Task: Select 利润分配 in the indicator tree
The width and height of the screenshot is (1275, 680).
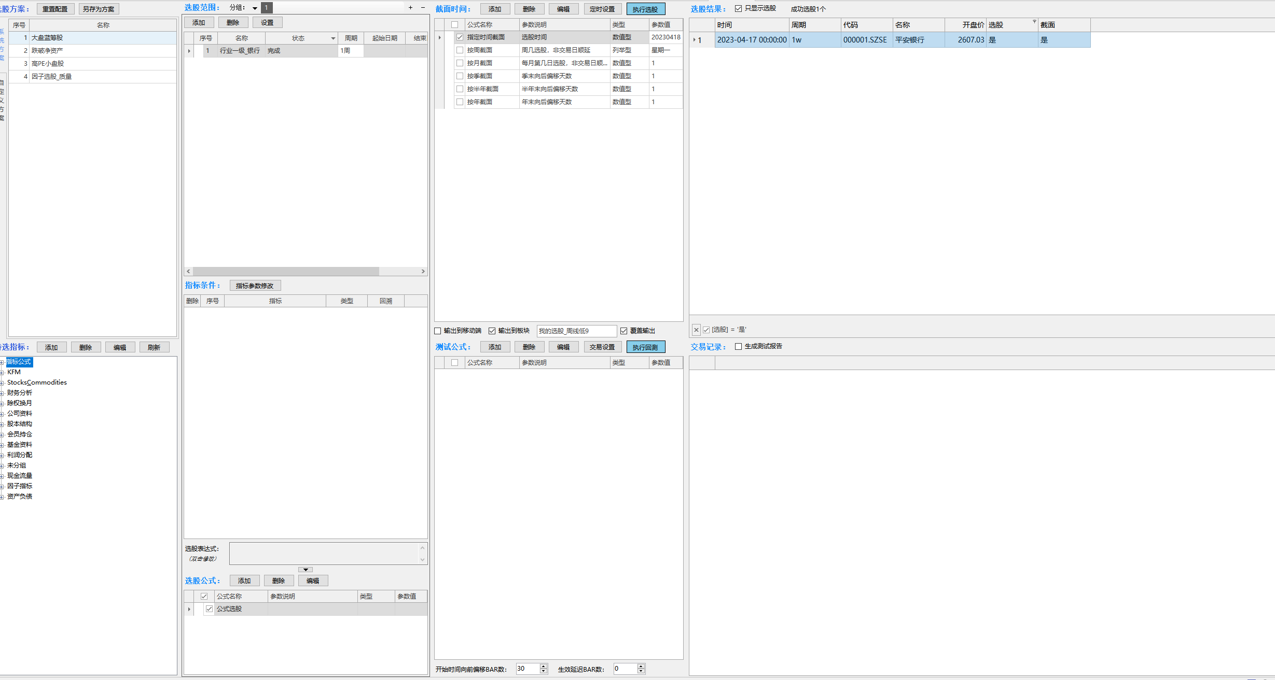Action: [20, 455]
